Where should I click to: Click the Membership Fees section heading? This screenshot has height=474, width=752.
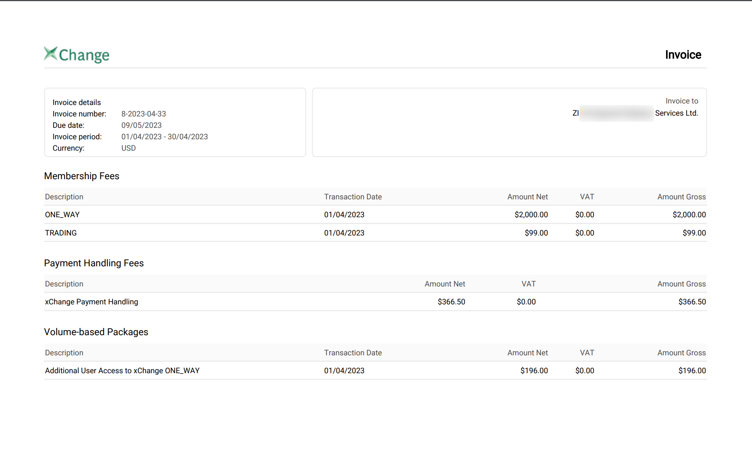82,176
